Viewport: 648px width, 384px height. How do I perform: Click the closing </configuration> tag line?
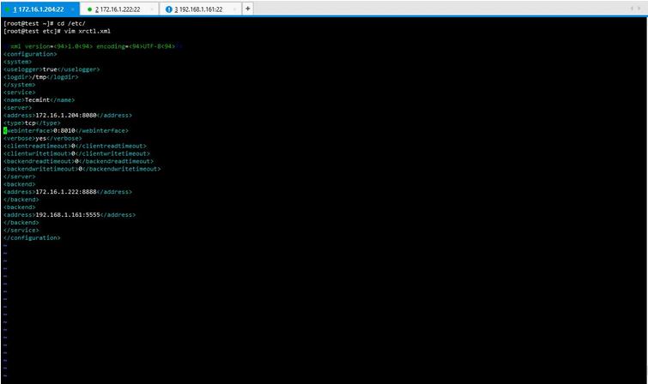tap(32, 237)
